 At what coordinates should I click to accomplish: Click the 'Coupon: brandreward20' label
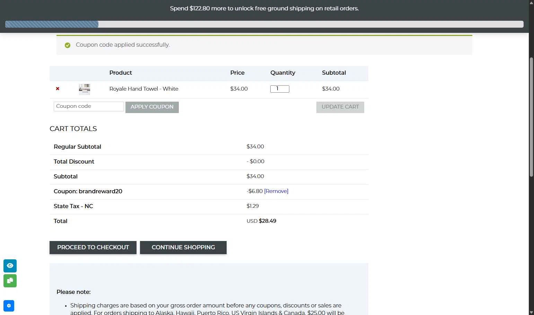tap(88, 191)
